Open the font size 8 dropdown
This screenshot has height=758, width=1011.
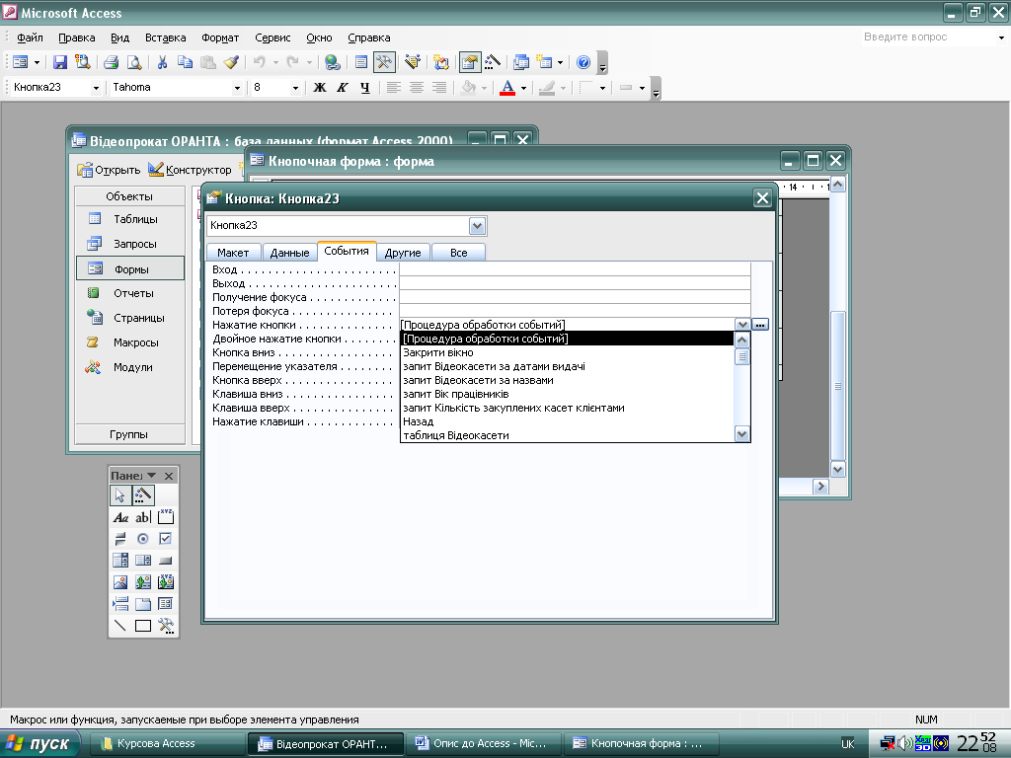295,88
